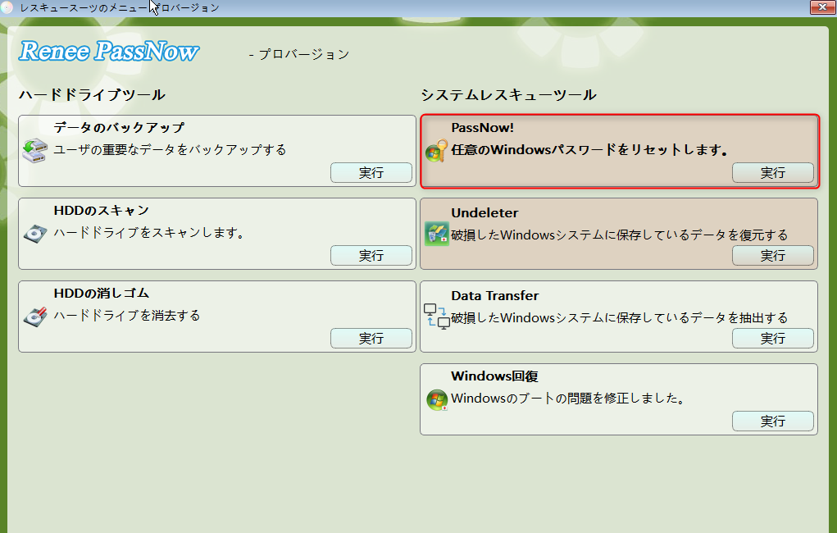Click the Windows回復 title text
The width and height of the screenshot is (837, 533).
(494, 376)
